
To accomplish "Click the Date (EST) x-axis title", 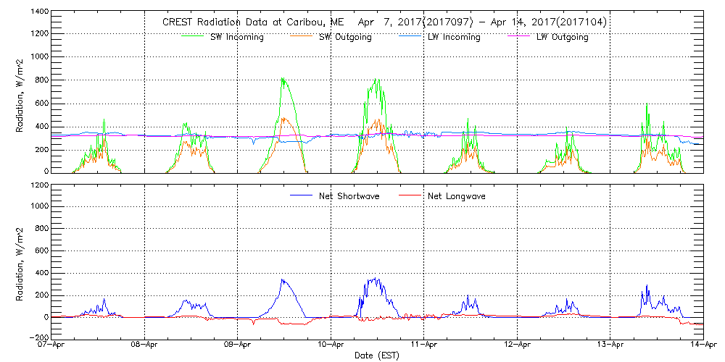I will click(378, 356).
